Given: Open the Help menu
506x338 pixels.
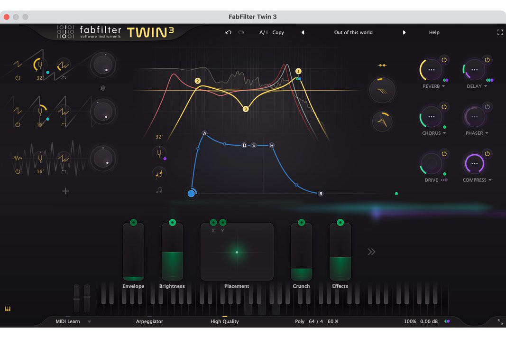Looking at the screenshot, I should coord(434,32).
